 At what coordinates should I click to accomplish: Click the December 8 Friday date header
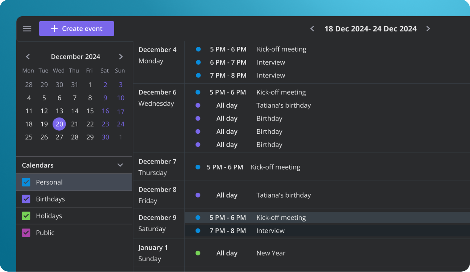pos(157,195)
